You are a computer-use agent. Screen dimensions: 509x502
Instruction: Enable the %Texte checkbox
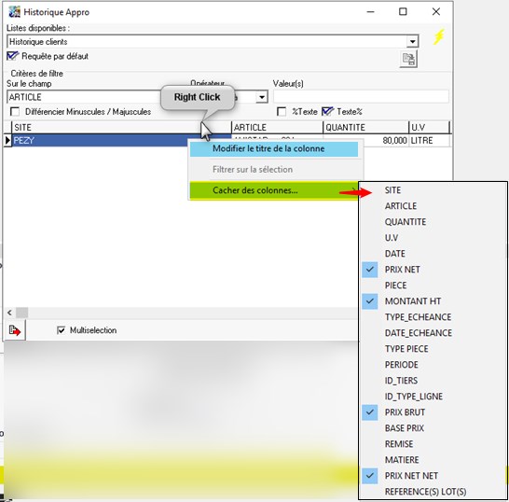(282, 112)
